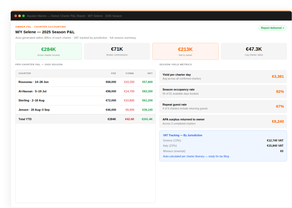
Task: Click the €61,200 net value
Action: coord(148,100)
